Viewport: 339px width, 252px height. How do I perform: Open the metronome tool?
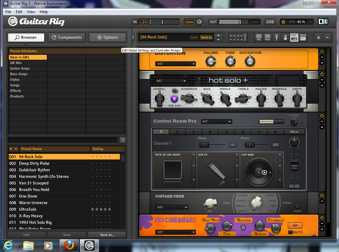[285, 37]
